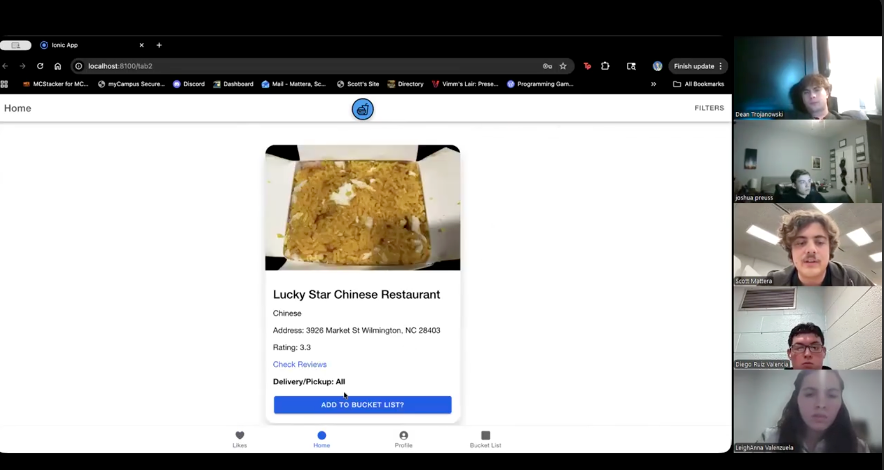Open the Directory bookmark
884x470 pixels.
click(x=406, y=84)
